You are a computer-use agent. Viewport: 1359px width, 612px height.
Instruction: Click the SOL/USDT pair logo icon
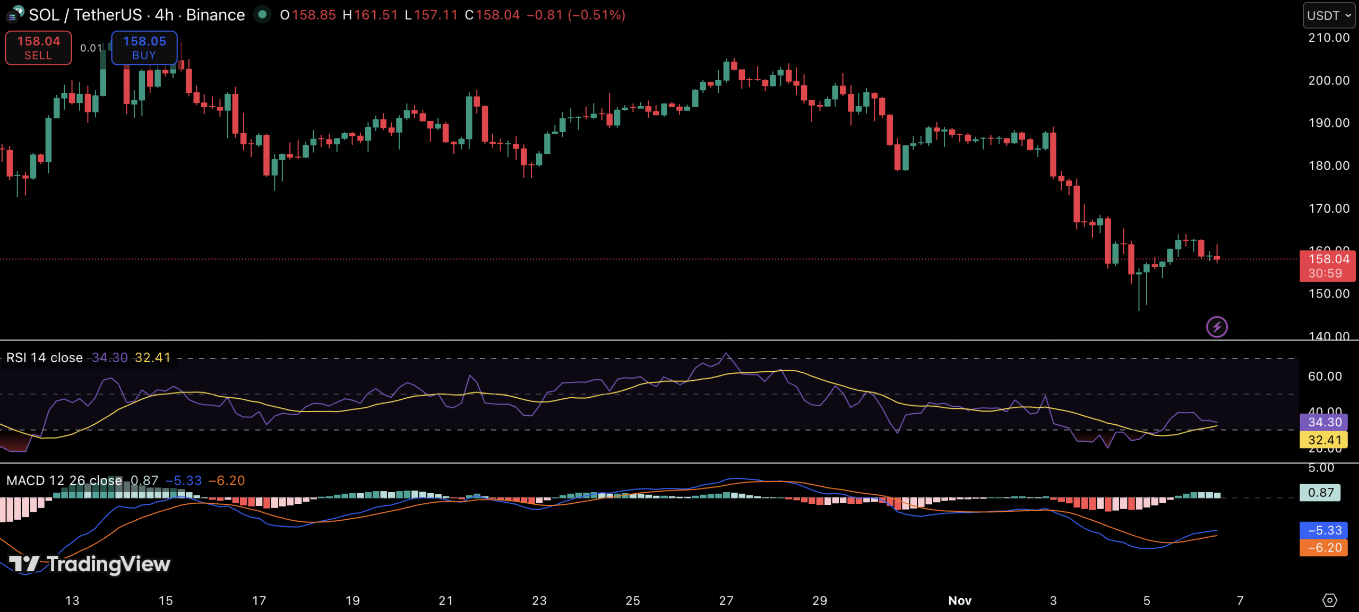[14, 14]
